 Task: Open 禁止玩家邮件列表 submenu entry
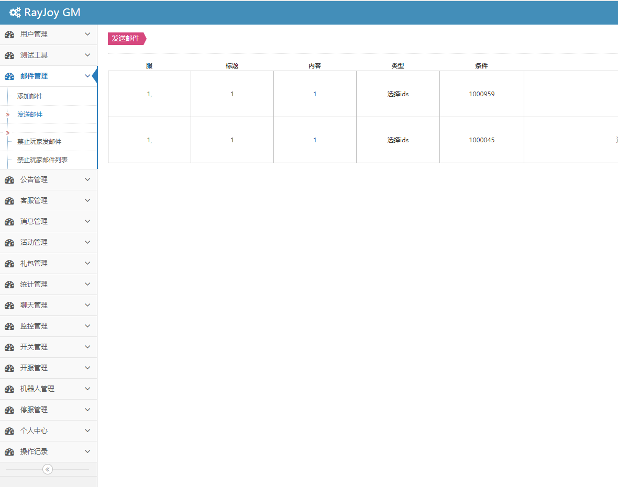42,160
